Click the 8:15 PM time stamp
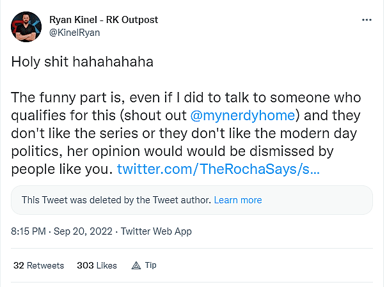Viewport: 387px width, 287px height. 28,231
